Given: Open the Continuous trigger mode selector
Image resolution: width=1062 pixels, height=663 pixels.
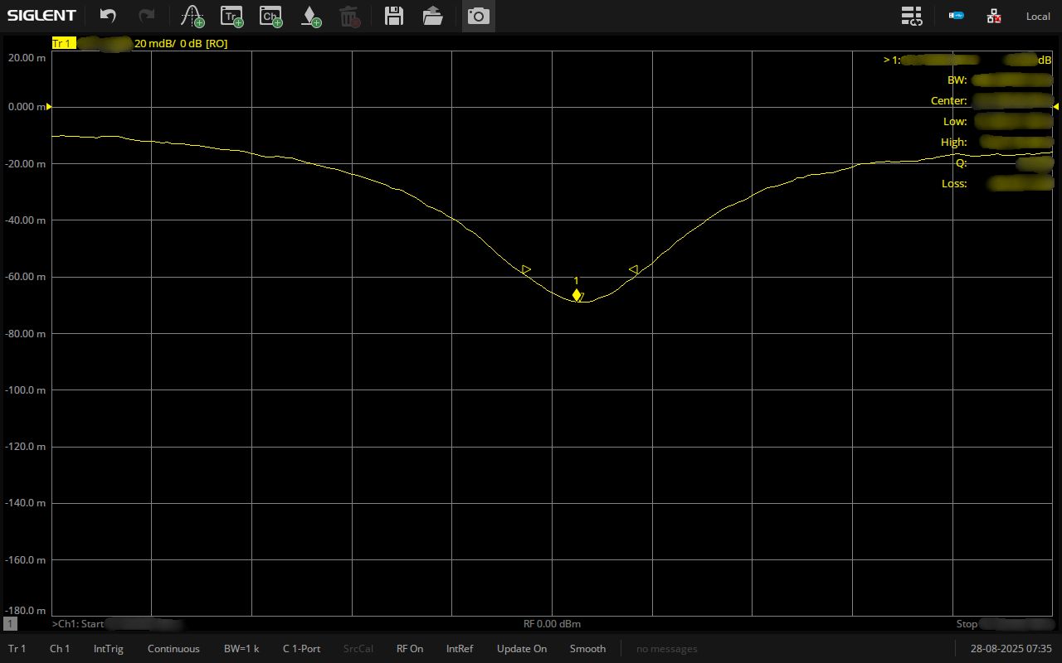Looking at the screenshot, I should [x=173, y=649].
